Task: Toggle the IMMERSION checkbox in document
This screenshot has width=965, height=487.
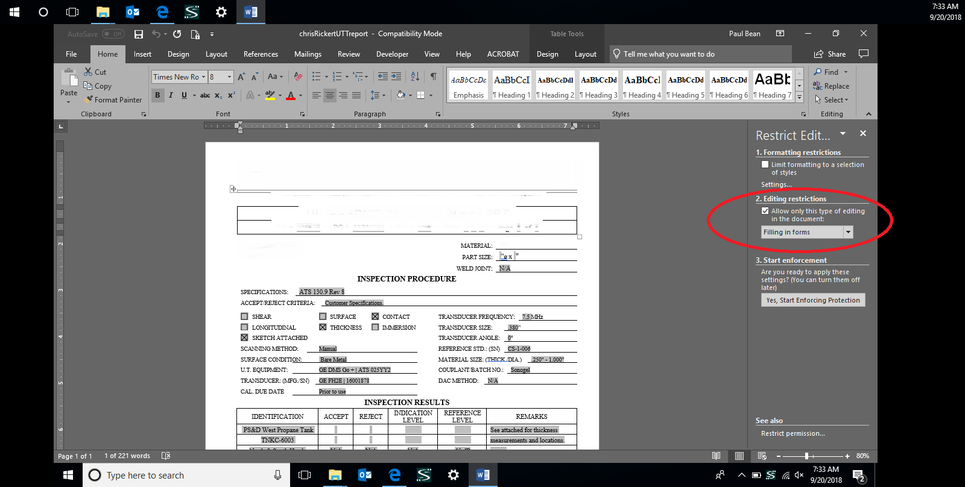Action: click(375, 327)
